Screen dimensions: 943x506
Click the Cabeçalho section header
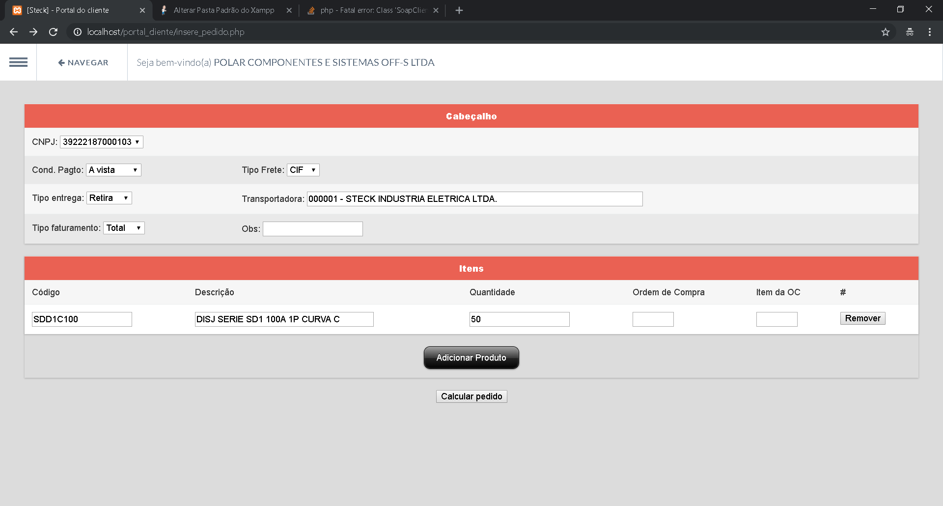click(471, 116)
